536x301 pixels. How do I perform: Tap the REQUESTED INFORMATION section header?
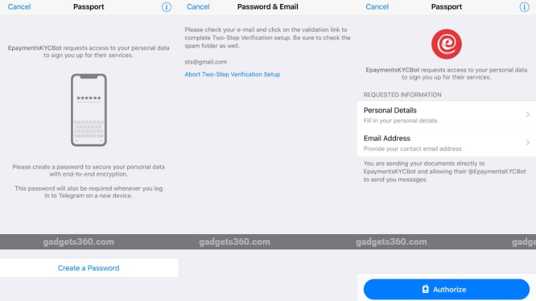coord(403,94)
